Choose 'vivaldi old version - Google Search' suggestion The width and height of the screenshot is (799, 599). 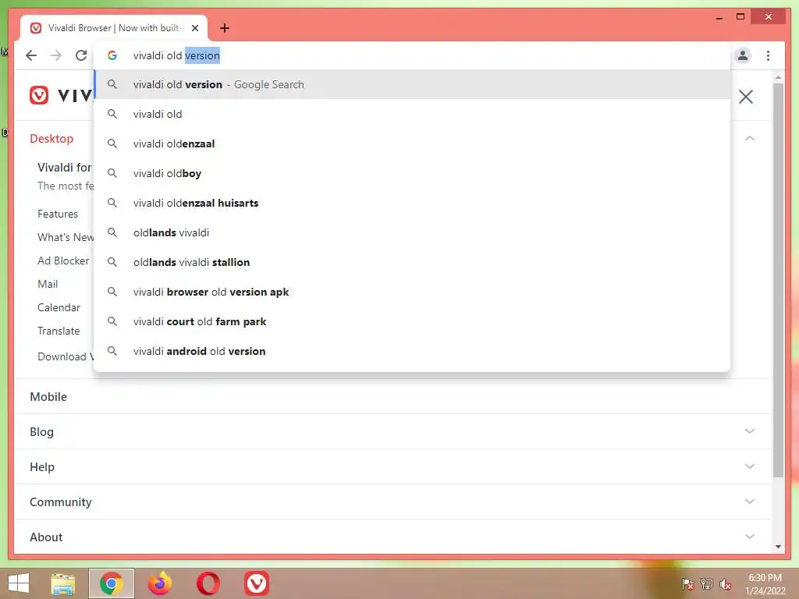[x=412, y=84]
